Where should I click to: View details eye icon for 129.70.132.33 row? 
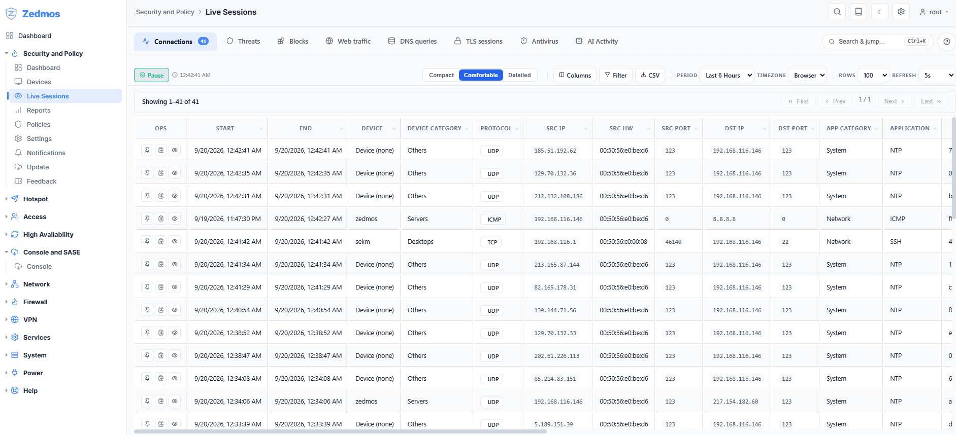(x=175, y=333)
